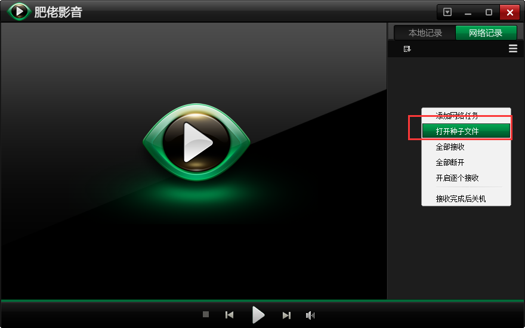Viewport: 525px width, 328px height.
Task: Skip to the next track
Action: [x=286, y=315]
